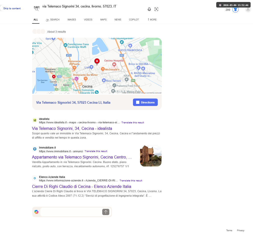Focus the search query input field

pos(93,6)
